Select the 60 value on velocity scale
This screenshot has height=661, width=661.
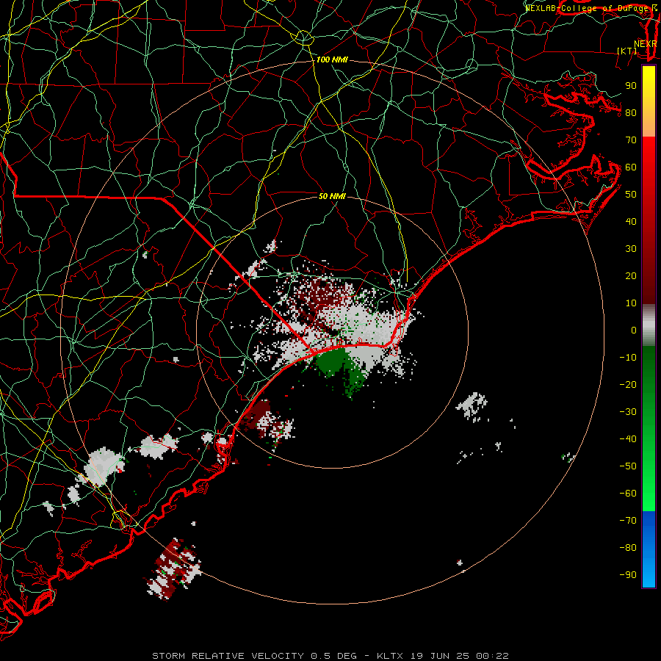pos(631,167)
